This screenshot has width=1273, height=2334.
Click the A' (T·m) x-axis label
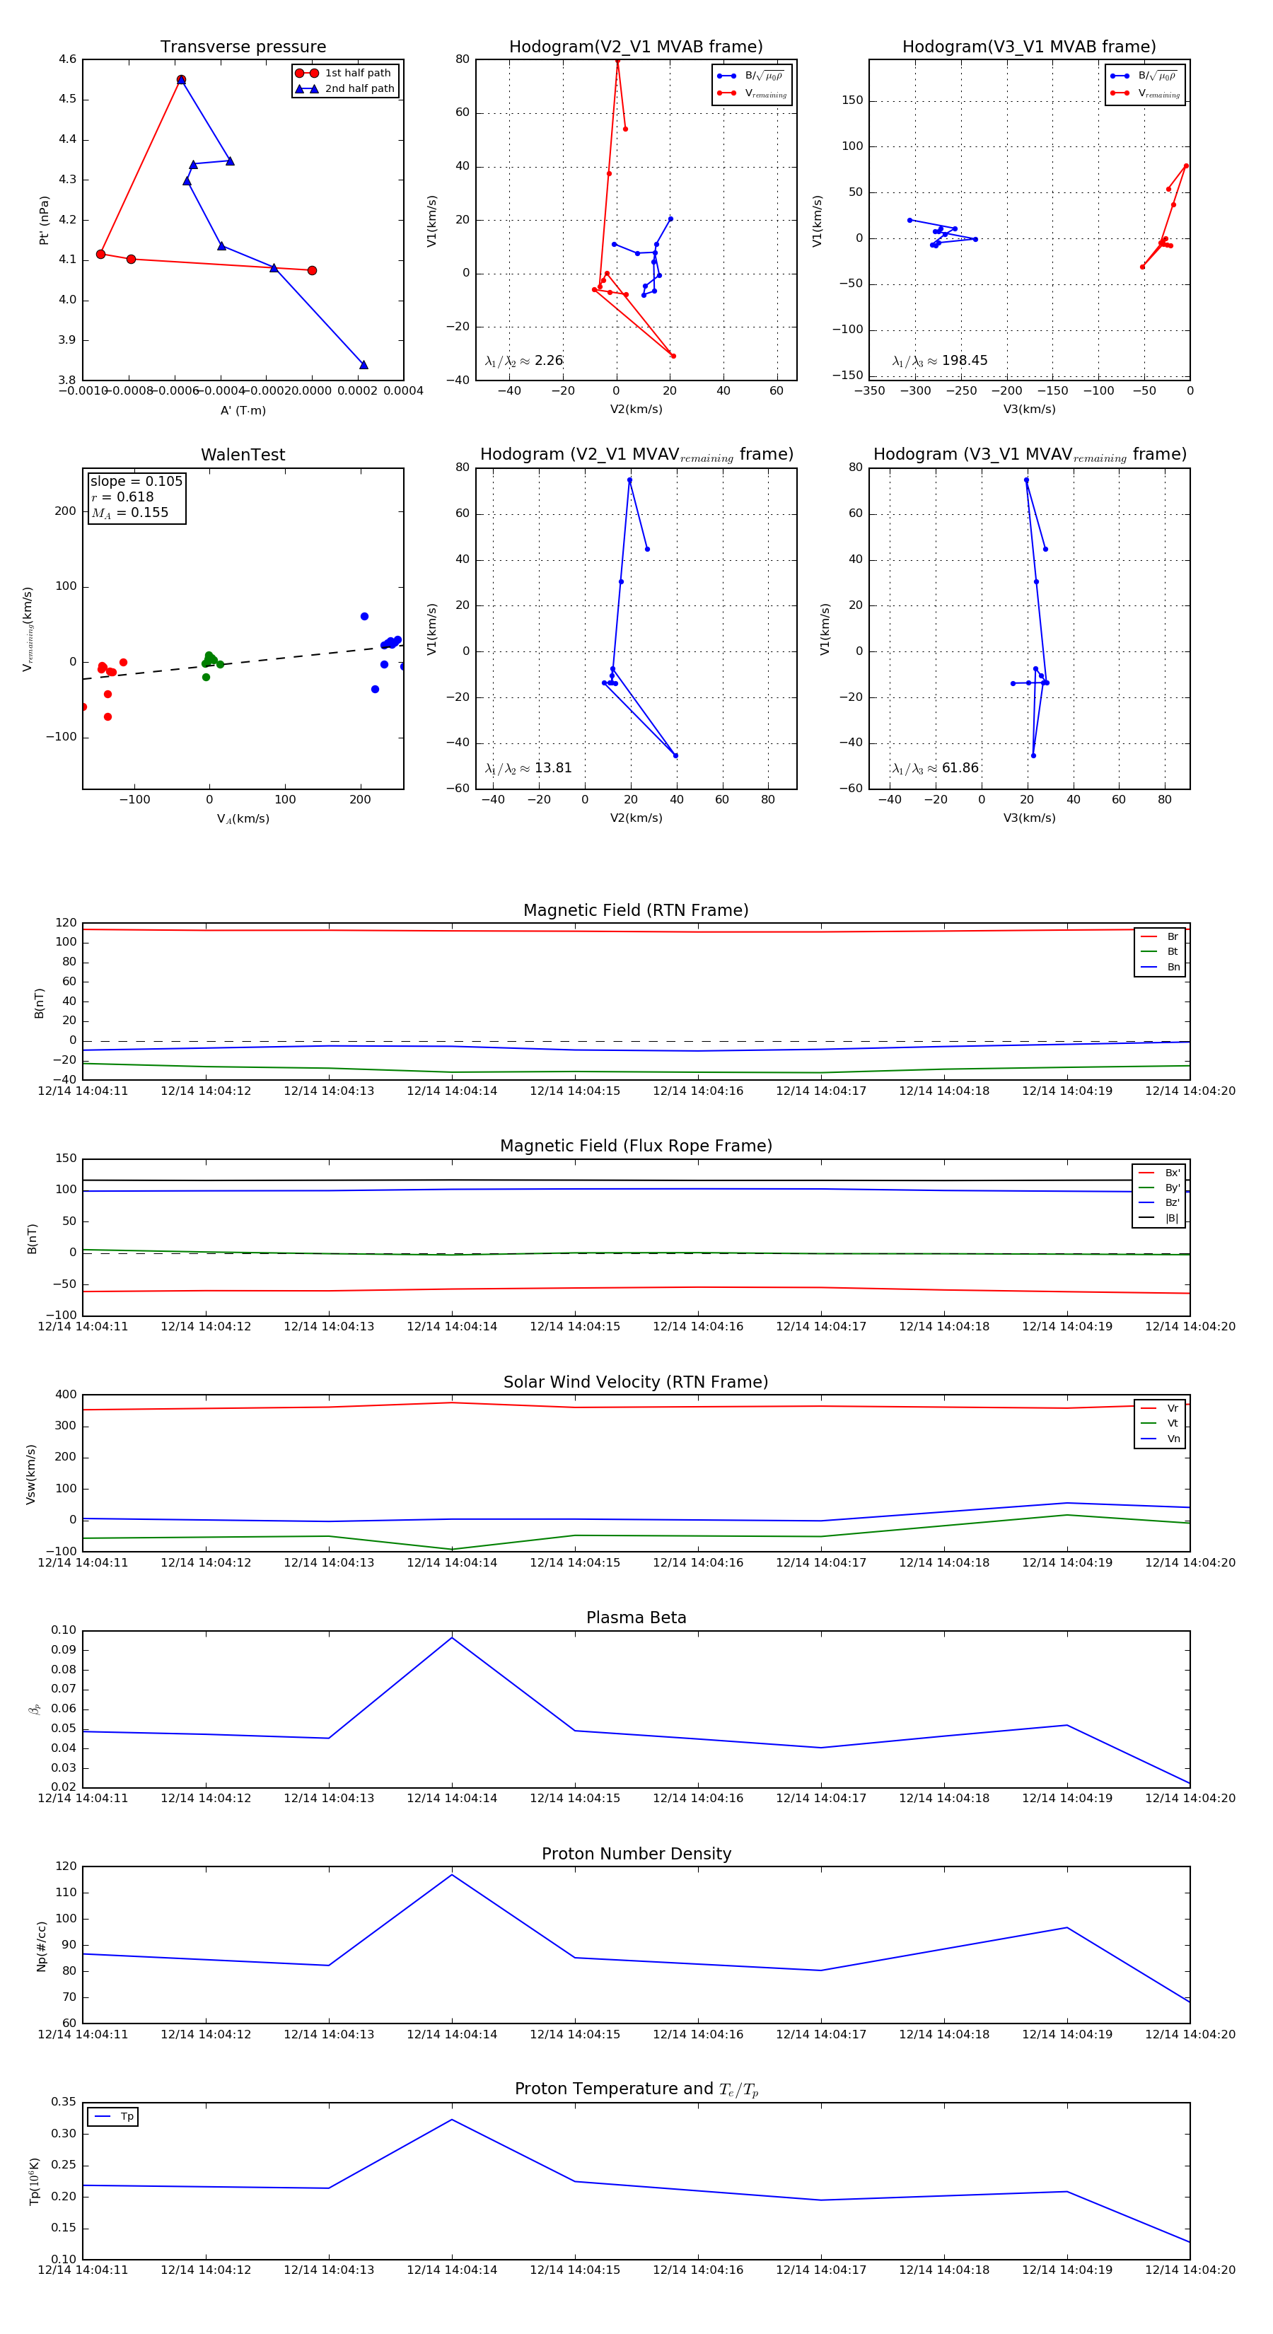coord(243,410)
